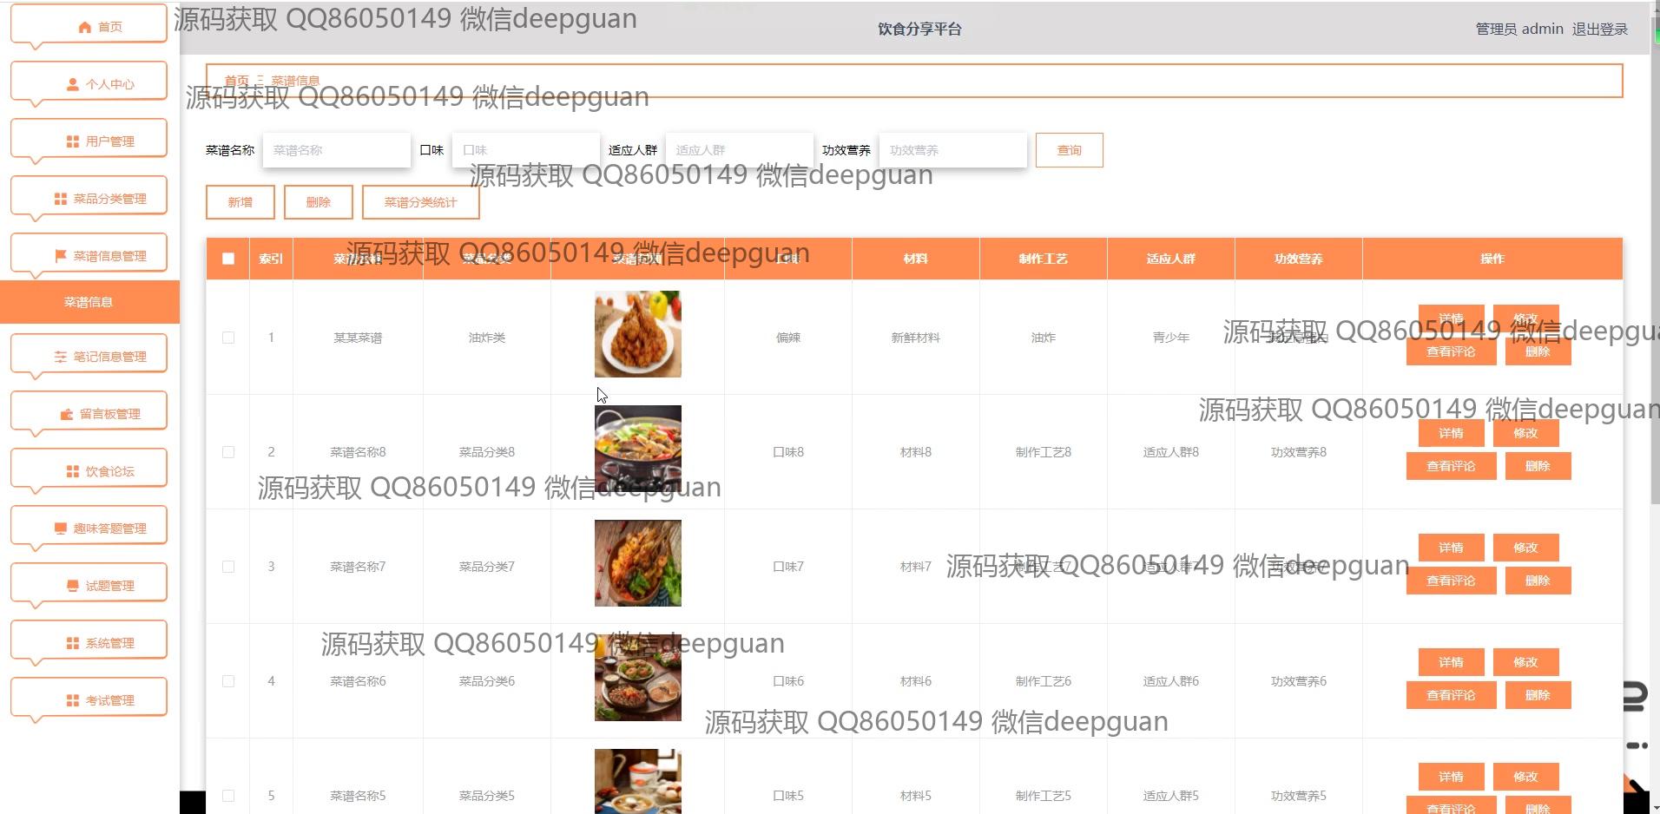Viewport: 1660px width, 814px height.
Task: Click the grid icon beside 考试管理
Action: coord(73,700)
